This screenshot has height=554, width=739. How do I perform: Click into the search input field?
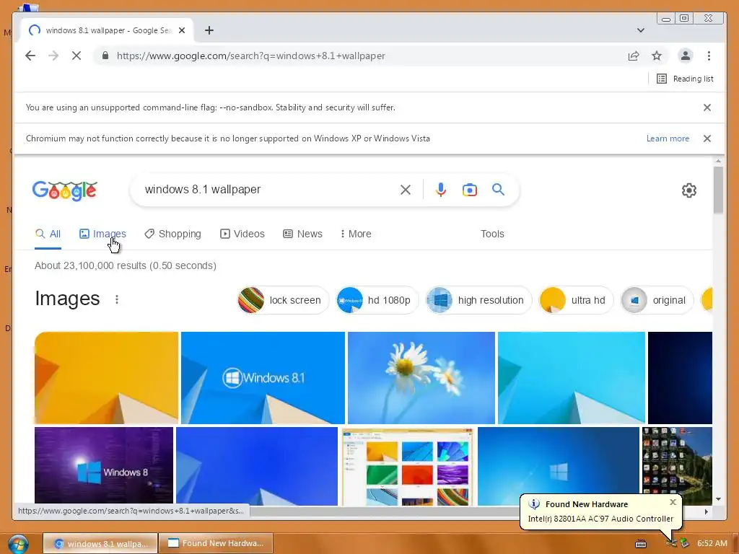click(x=268, y=190)
